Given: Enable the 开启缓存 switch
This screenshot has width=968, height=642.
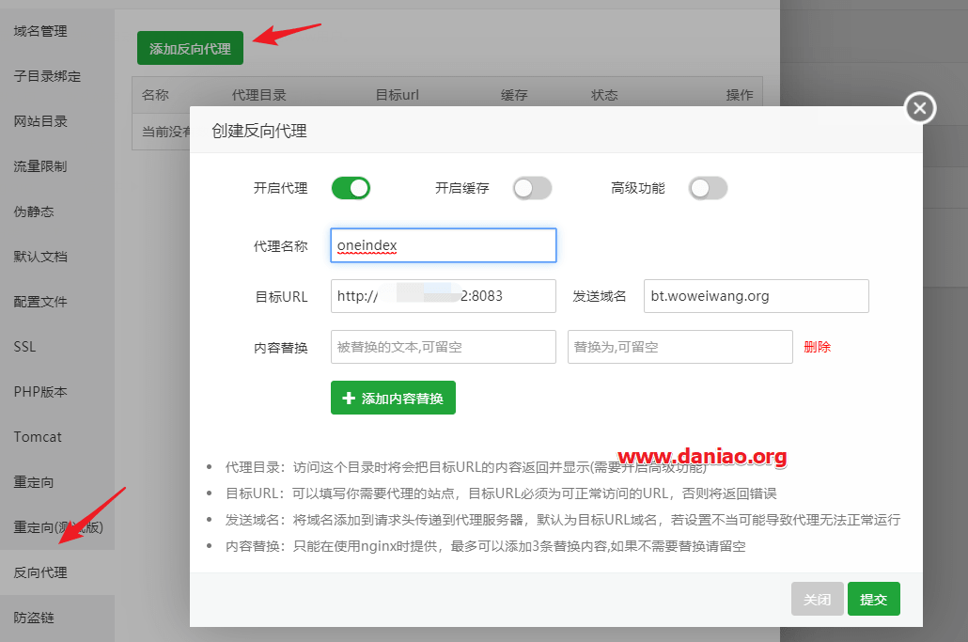Looking at the screenshot, I should [532, 188].
